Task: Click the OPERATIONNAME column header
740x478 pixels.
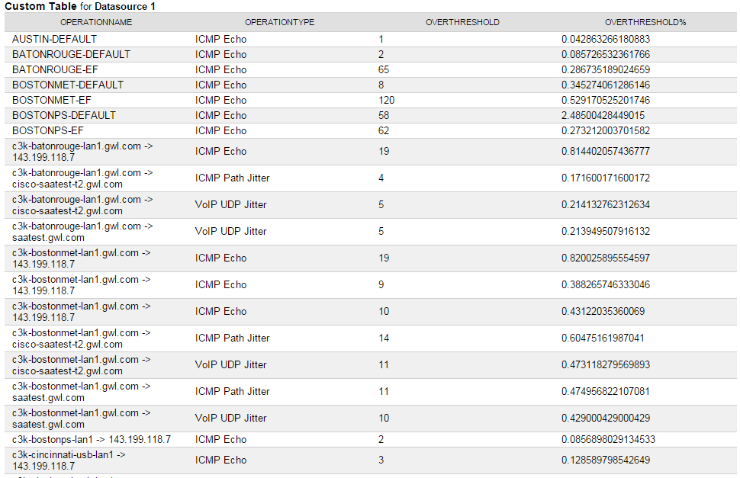Action: click(x=96, y=22)
